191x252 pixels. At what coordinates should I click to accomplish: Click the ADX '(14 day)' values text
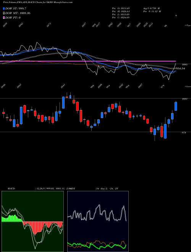pyautogui.click(x=107, y=189)
